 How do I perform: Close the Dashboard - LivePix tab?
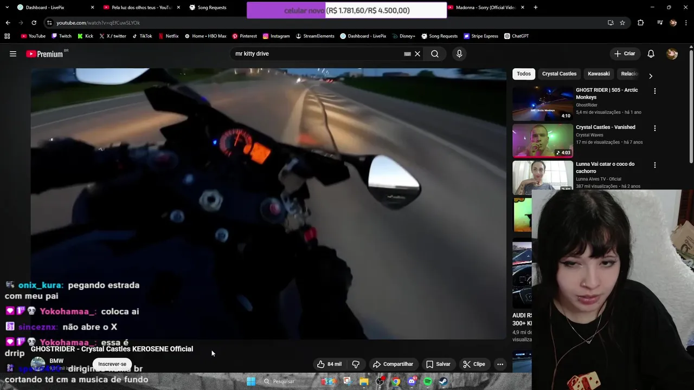coord(92,8)
